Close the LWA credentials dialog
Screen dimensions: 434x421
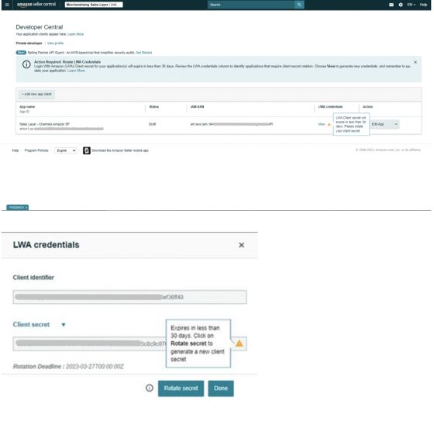pyautogui.click(x=241, y=245)
